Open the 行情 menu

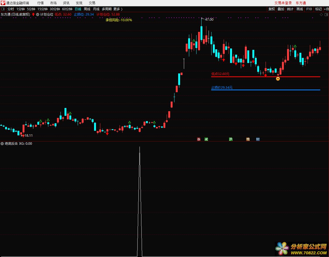[41, 3]
